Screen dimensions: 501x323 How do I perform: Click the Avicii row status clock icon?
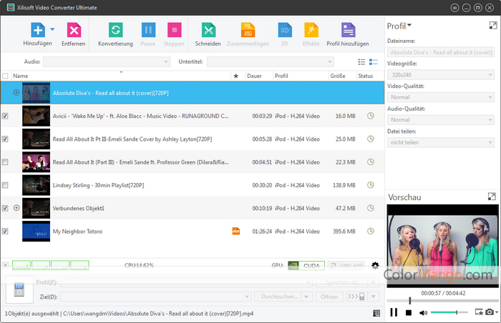point(371,116)
